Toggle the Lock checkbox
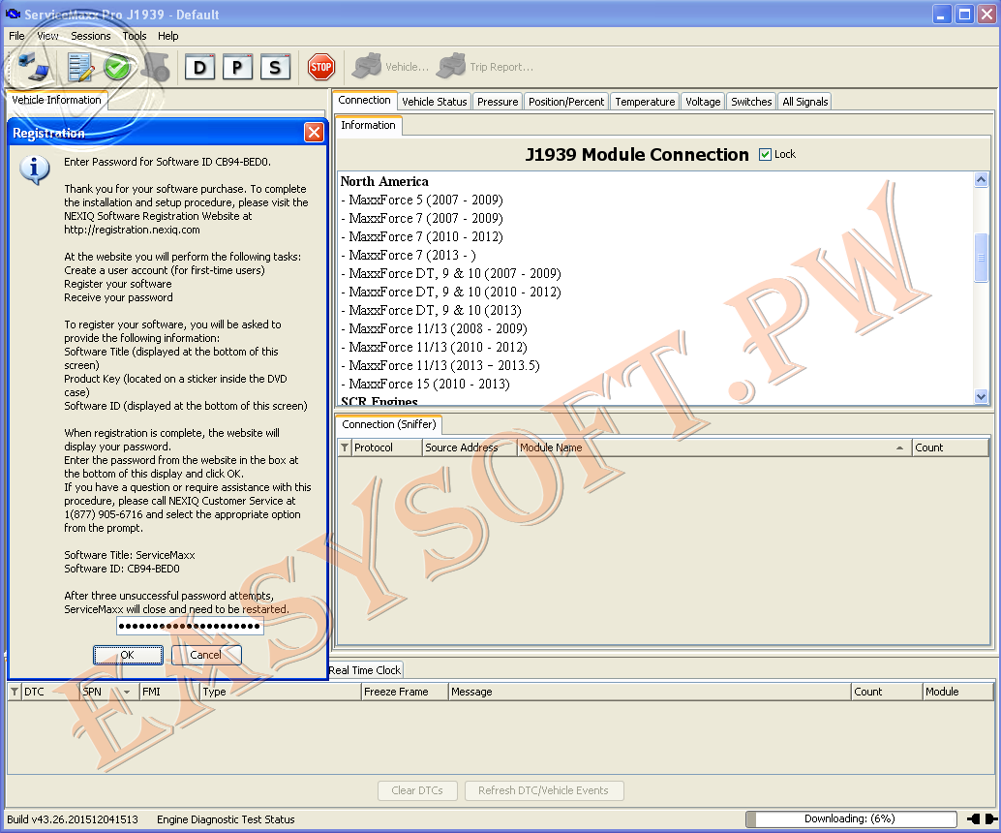The width and height of the screenshot is (1001, 833). [x=765, y=155]
